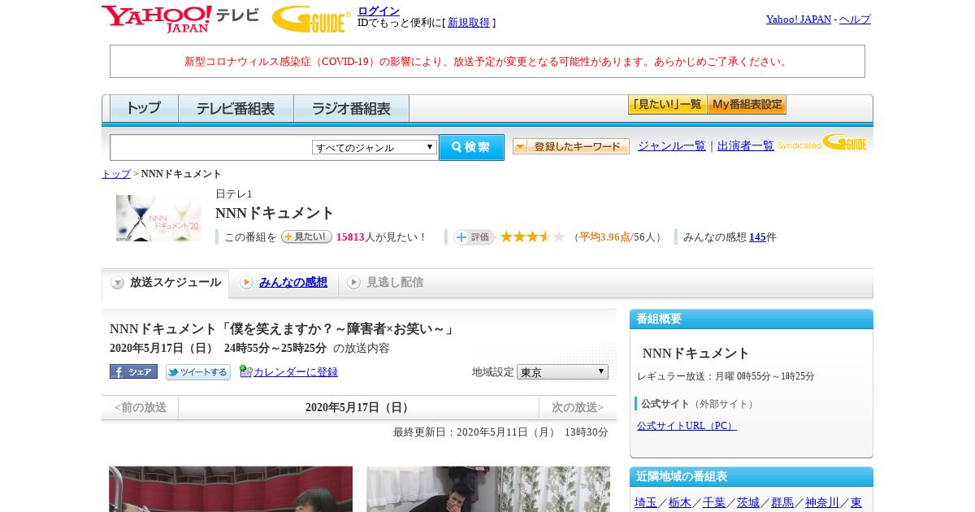Image resolution: width=975 pixels, height=512 pixels.
Task: Click the Syndicated G-GUIDE logo near search
Action: [x=822, y=143]
